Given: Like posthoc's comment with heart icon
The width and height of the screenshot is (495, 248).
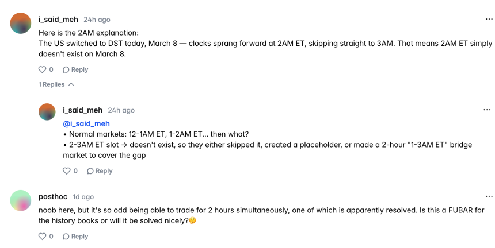Looking at the screenshot, I should [x=42, y=236].
